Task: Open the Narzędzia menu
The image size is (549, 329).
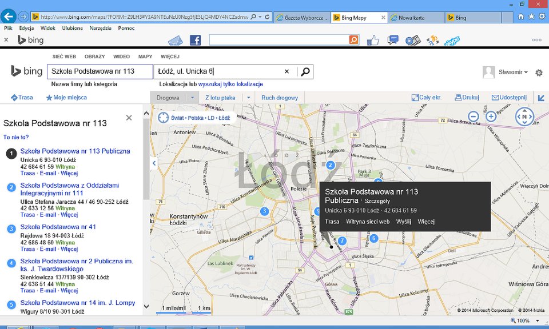Action: tap(101, 28)
